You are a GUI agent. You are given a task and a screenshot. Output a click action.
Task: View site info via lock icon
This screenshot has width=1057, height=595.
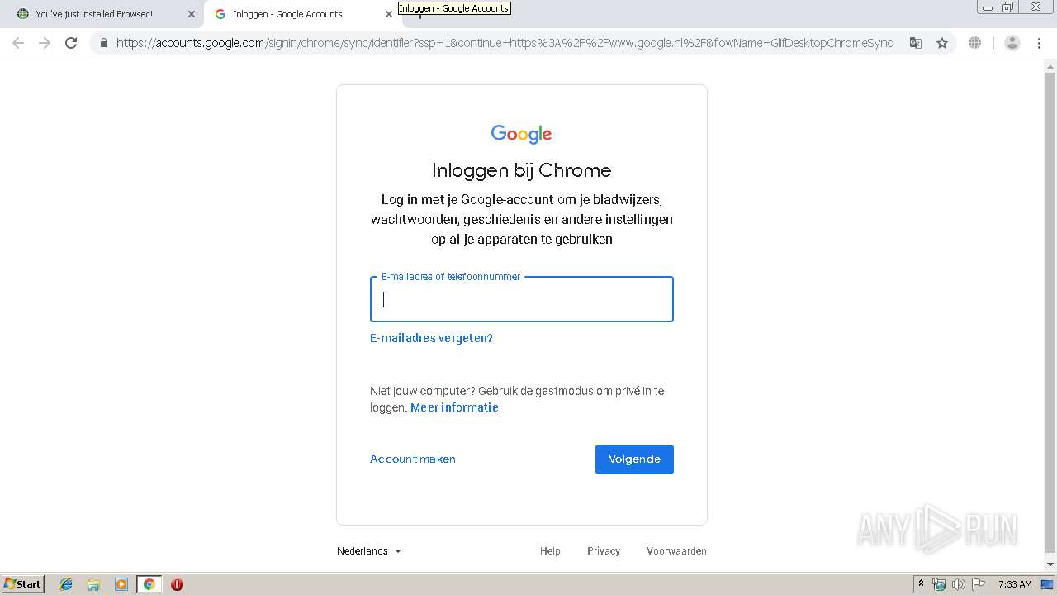pos(104,43)
